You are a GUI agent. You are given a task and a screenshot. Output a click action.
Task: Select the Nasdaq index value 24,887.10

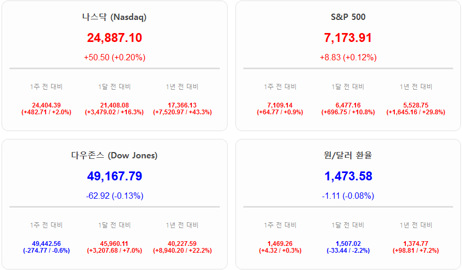[114, 38]
